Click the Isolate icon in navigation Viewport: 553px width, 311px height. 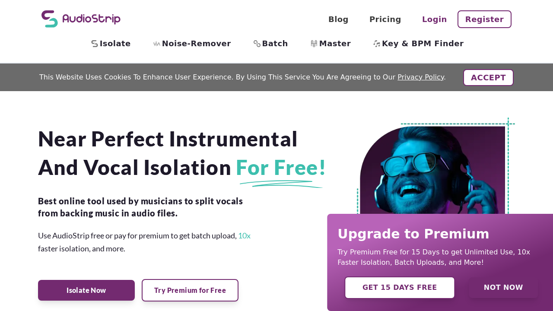(x=95, y=44)
